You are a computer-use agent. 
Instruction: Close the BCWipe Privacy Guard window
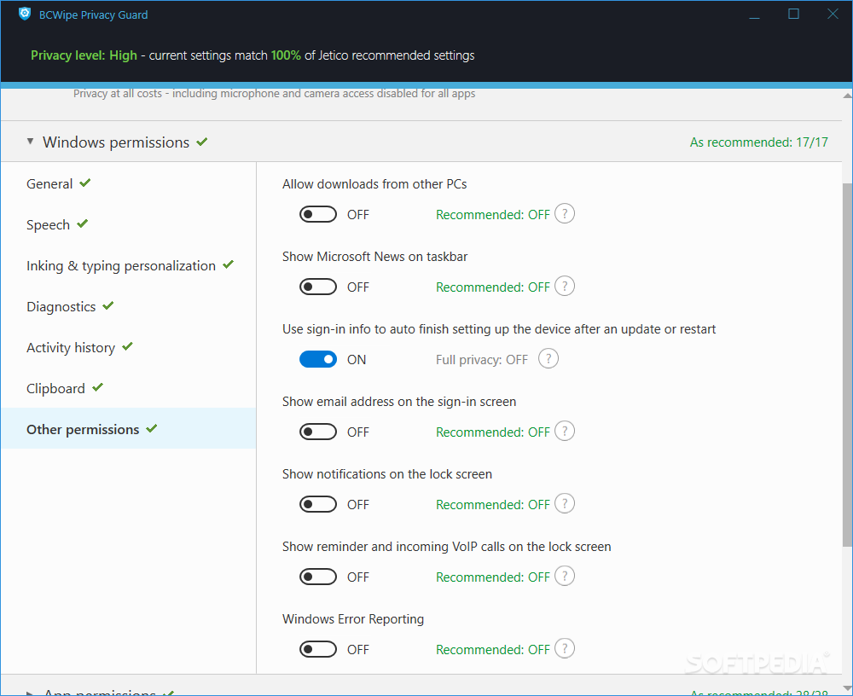833,14
